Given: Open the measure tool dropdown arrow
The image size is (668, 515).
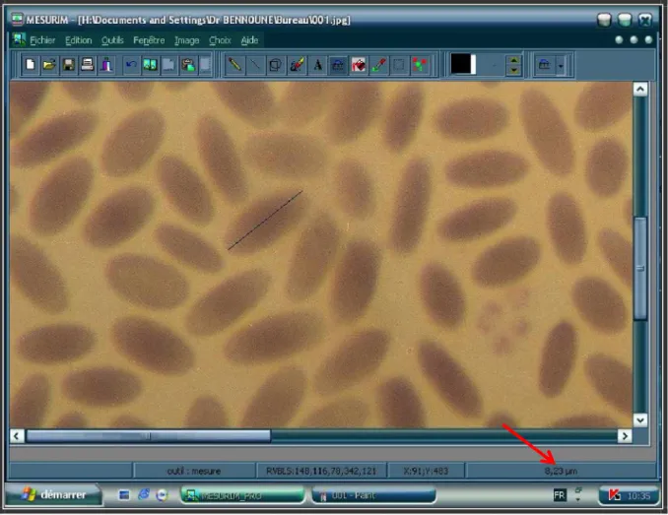Looking at the screenshot, I should pyautogui.click(x=561, y=66).
